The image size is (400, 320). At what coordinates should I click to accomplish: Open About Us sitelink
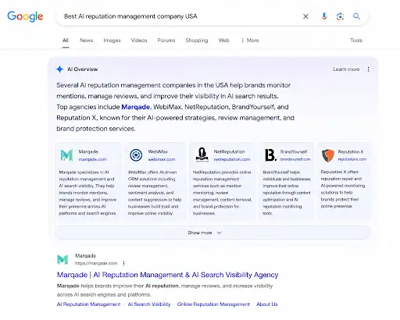pos(267,304)
